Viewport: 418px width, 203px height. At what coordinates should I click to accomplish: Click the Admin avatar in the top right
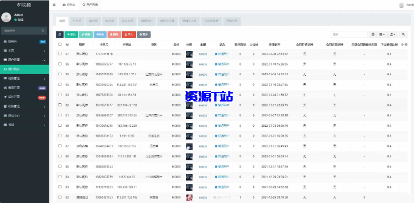pyautogui.click(x=401, y=5)
